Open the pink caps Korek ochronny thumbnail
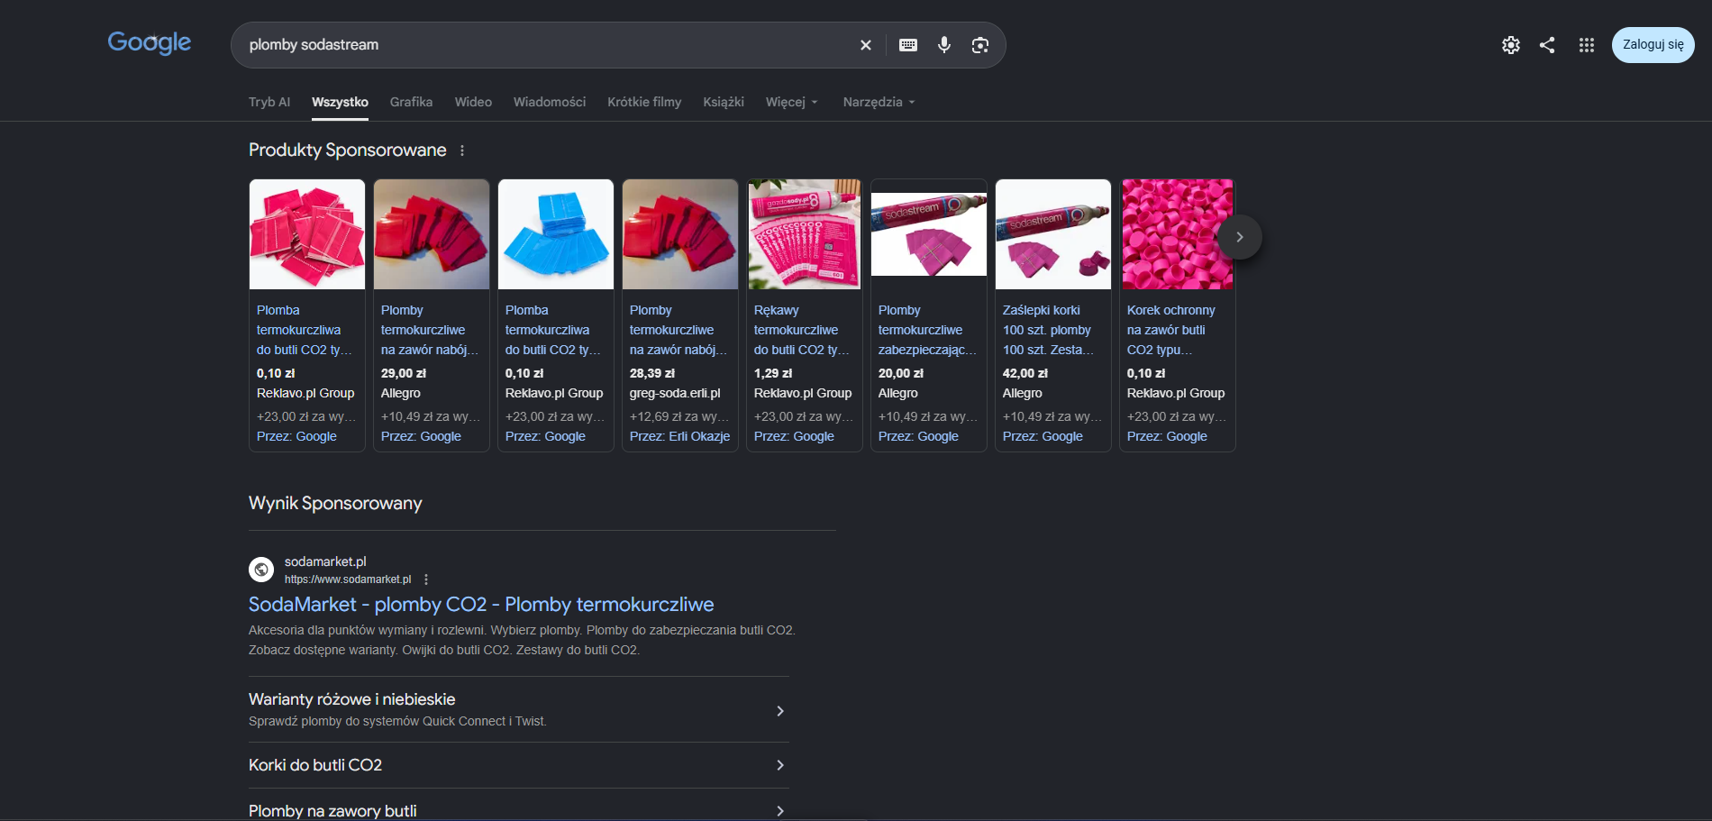The image size is (1712, 821). click(x=1178, y=234)
